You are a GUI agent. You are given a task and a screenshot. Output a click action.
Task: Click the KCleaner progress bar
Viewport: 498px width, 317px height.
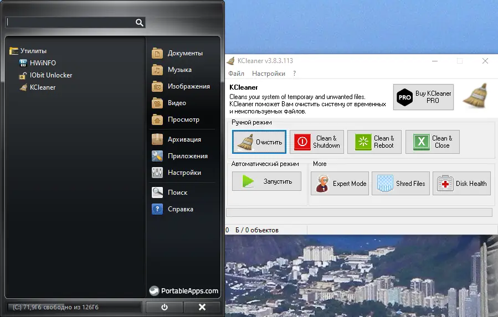point(359,212)
